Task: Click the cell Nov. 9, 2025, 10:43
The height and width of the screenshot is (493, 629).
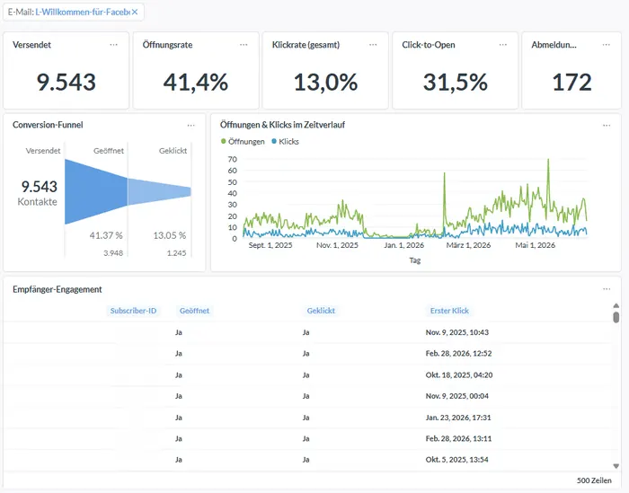Action: [x=456, y=332]
